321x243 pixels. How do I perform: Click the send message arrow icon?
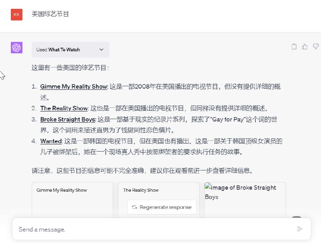300,229
